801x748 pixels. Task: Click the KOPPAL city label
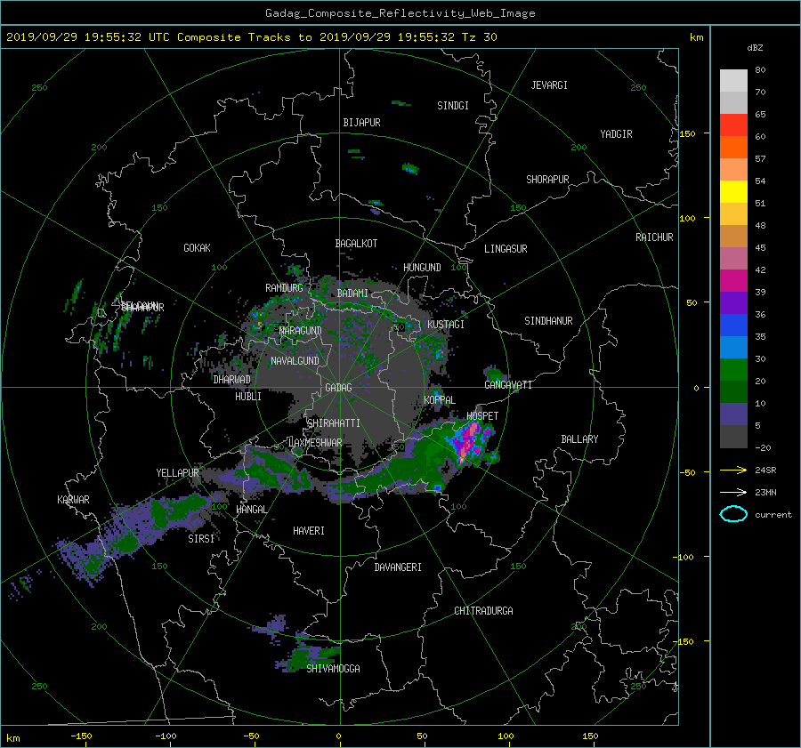440,399
